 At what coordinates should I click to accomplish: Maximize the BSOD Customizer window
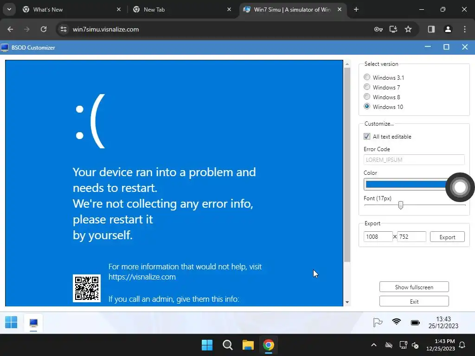pyautogui.click(x=446, y=47)
